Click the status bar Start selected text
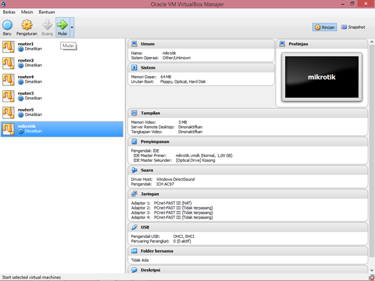The height and width of the screenshot is (281, 375). 31,277
